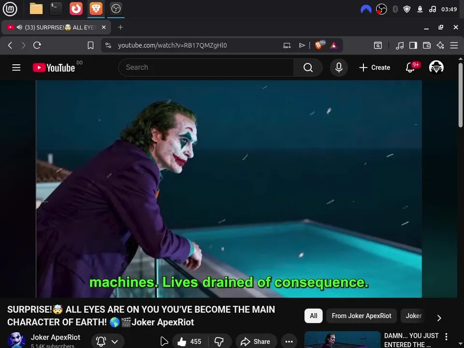The height and width of the screenshot is (348, 464).
Task: Mute the tab via the speaker icon
Action: click(19, 27)
